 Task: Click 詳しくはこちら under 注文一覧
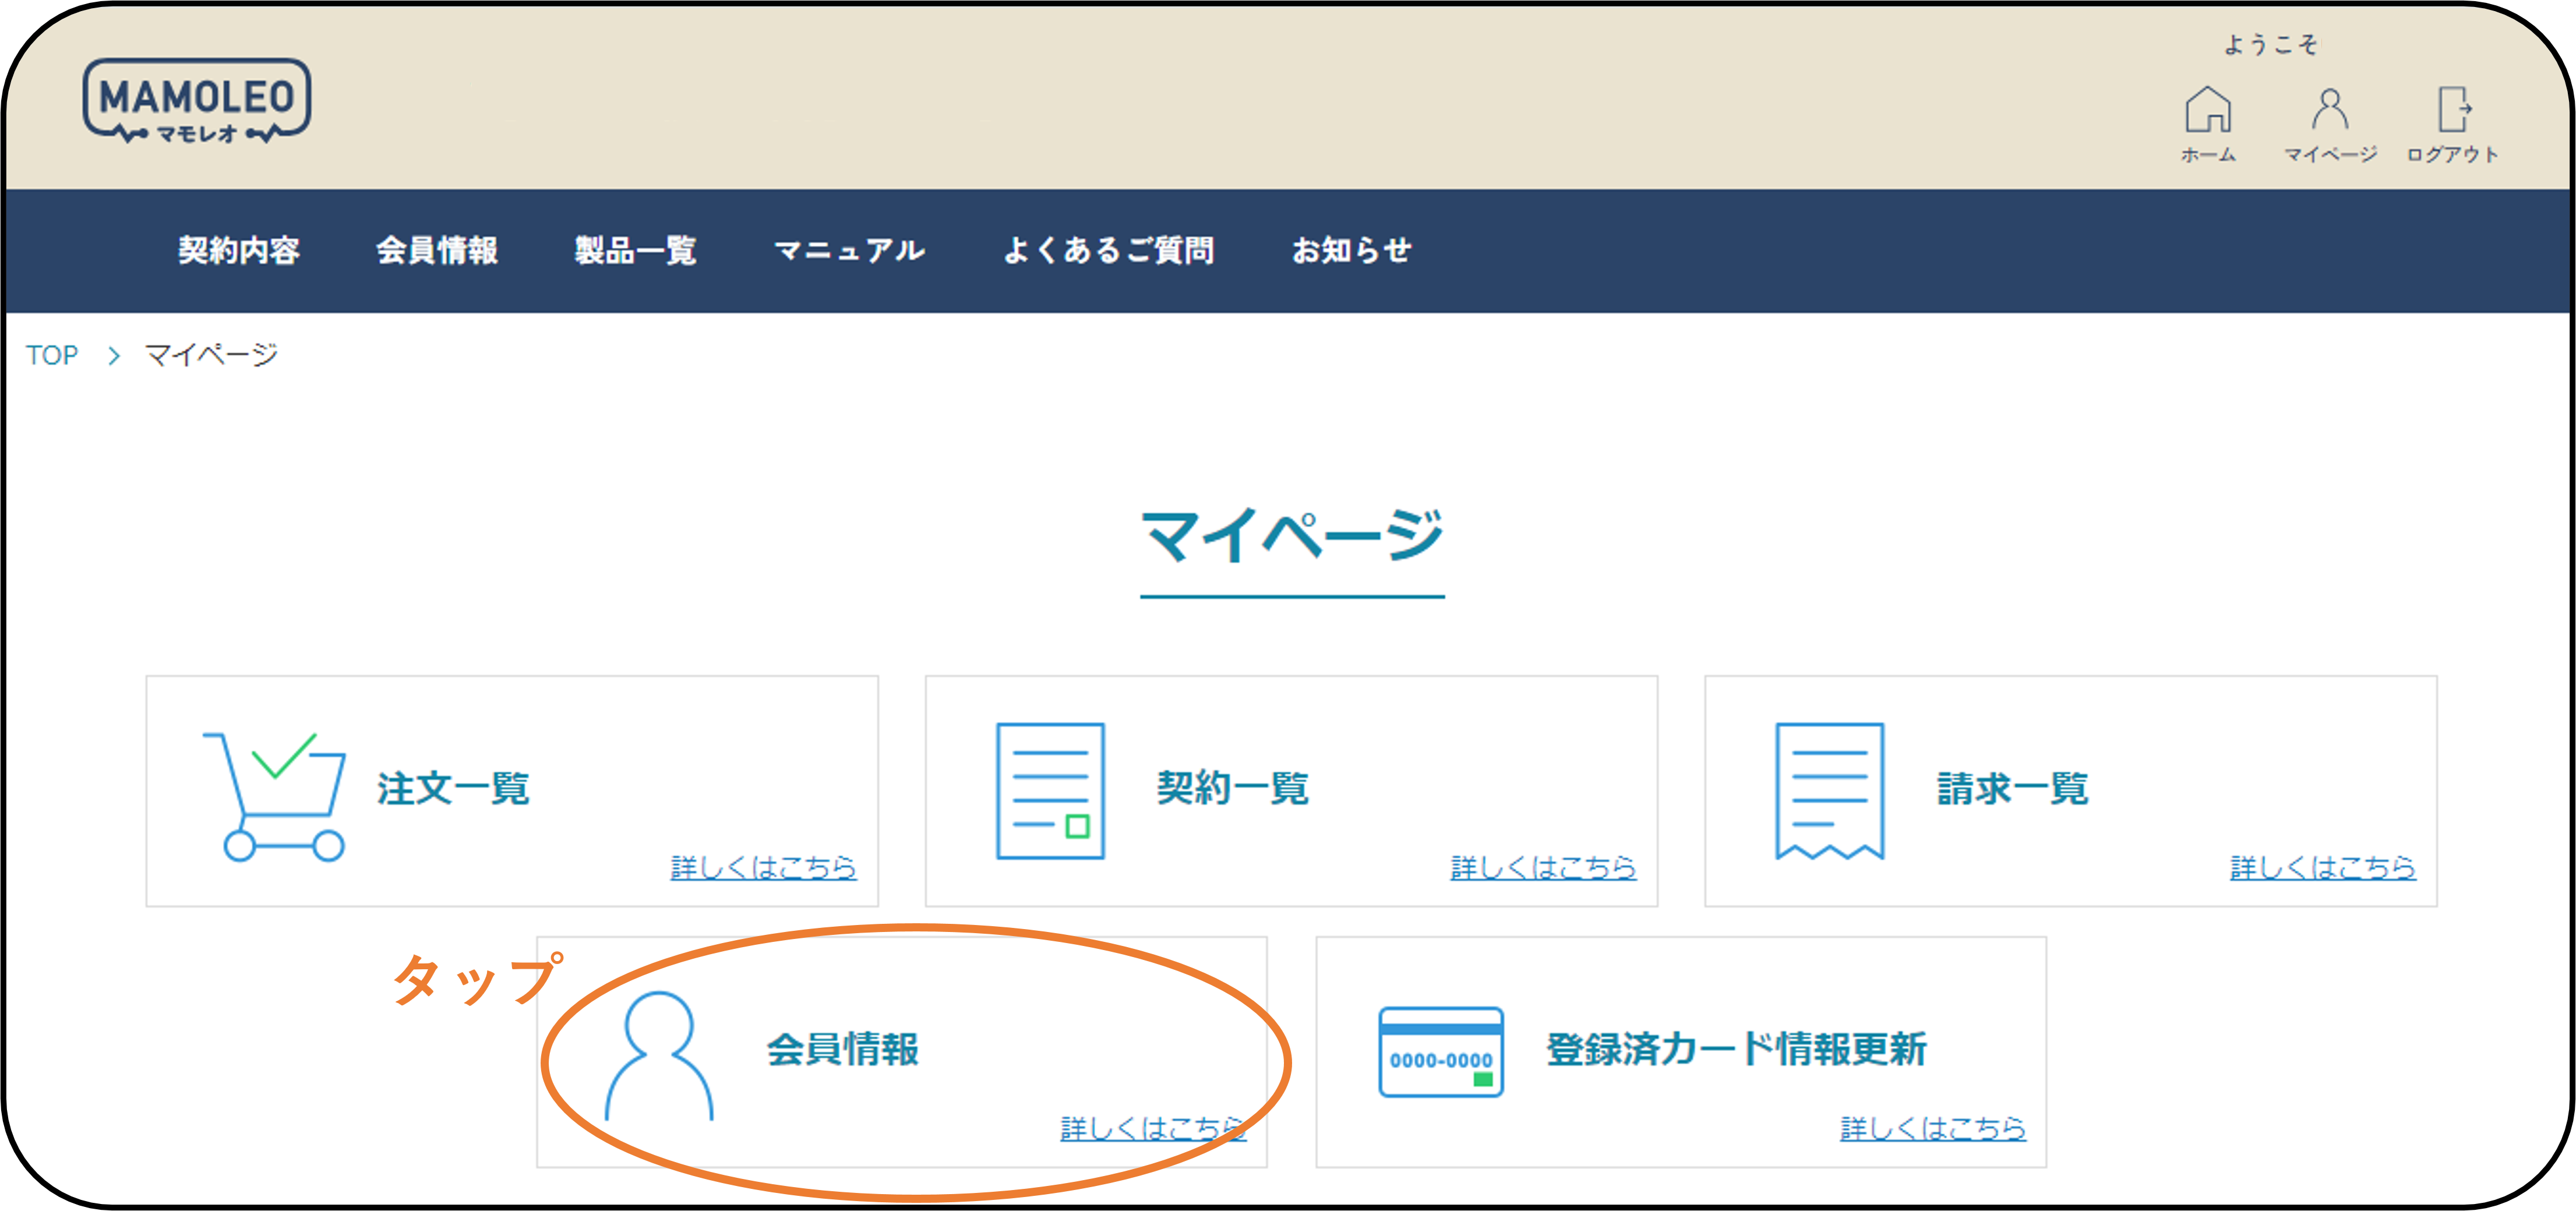(x=762, y=866)
